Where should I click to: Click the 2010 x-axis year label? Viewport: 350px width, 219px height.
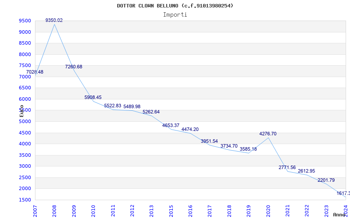click(93, 211)
